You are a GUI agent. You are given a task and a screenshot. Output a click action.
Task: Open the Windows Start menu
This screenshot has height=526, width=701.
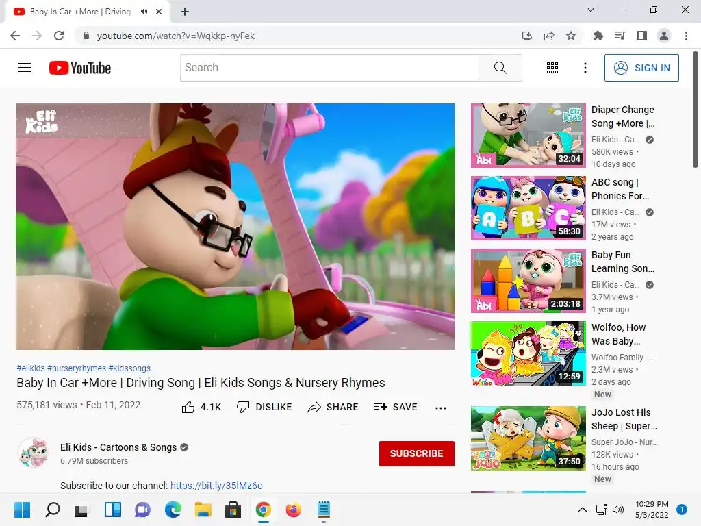point(22,510)
